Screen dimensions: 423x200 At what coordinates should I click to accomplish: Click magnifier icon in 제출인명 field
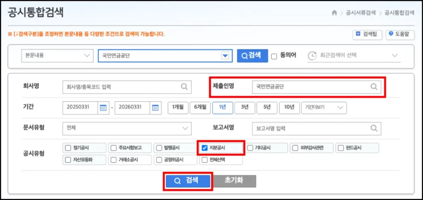[x=373, y=87]
